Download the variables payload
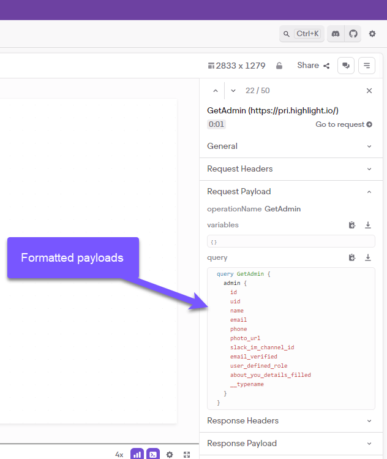387x459 pixels. pos(368,225)
